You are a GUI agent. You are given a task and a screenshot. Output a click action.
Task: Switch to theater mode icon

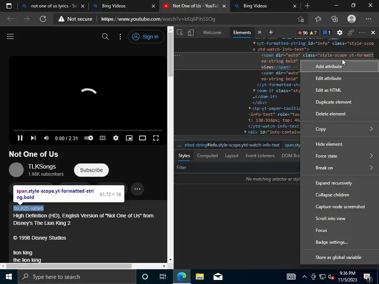[142, 138]
